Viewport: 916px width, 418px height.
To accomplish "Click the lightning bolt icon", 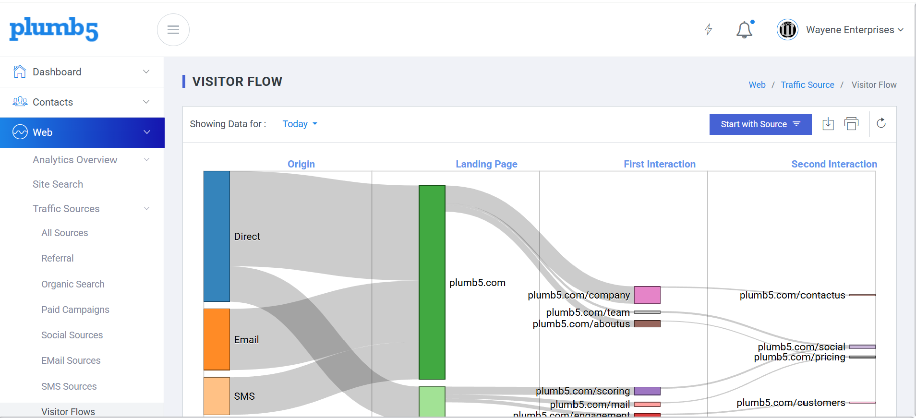I will [x=708, y=30].
